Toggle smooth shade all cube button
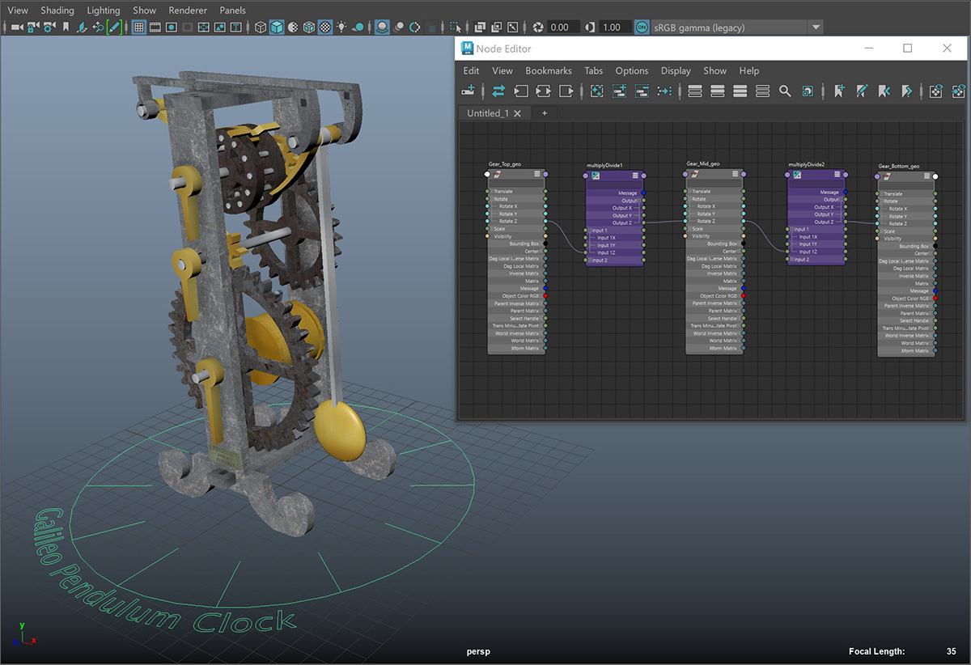This screenshot has width=971, height=665. (x=276, y=28)
